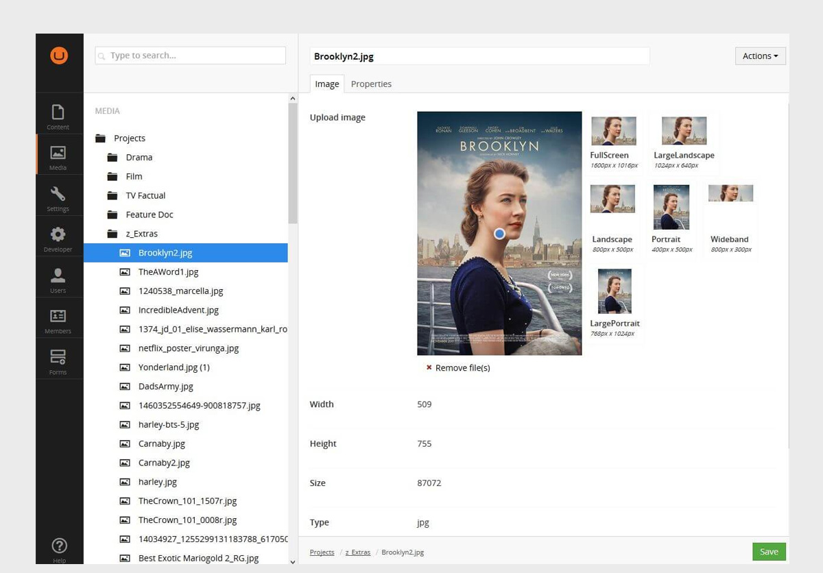Go to Projects breadcrumb link

coord(322,552)
